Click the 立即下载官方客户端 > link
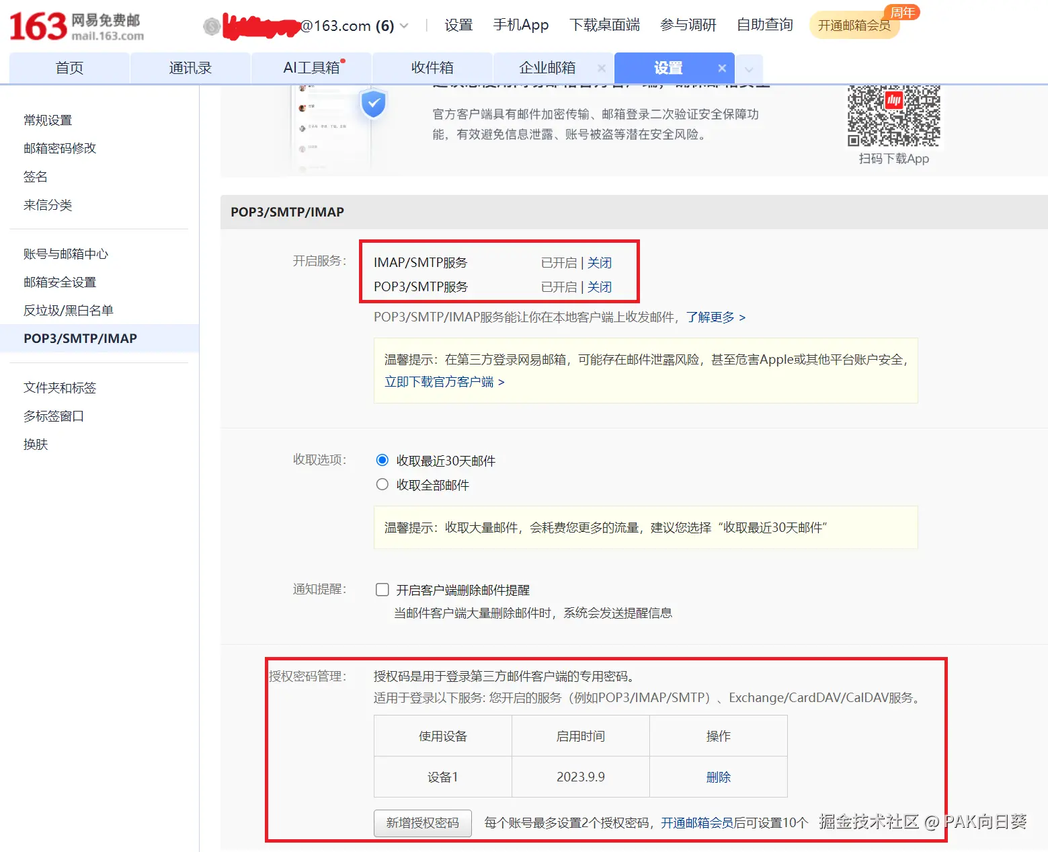This screenshot has height=852, width=1048. pyautogui.click(x=444, y=382)
